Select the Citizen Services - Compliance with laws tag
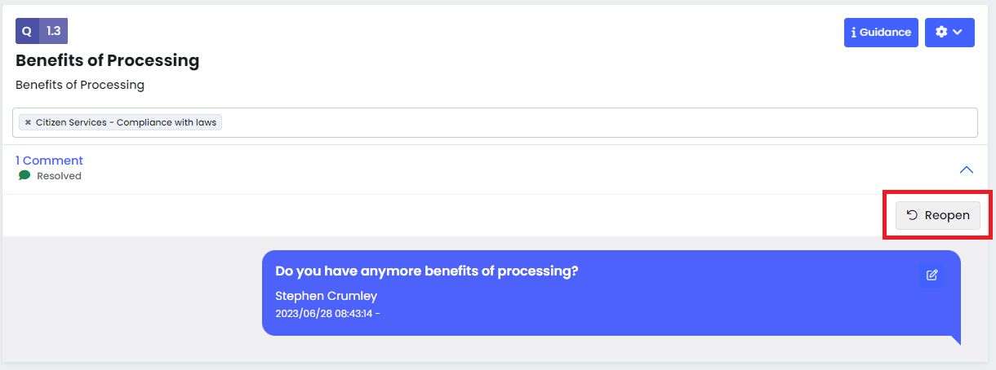 coord(126,122)
